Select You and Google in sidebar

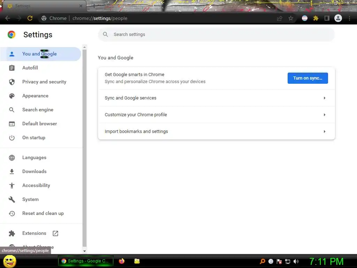click(x=40, y=54)
